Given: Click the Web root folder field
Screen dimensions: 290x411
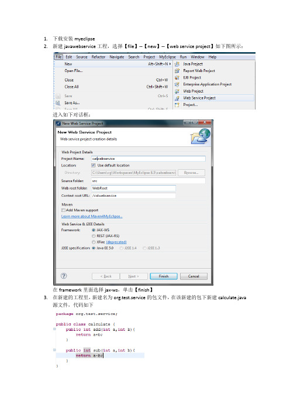Looking at the screenshot, I should coord(133,188).
